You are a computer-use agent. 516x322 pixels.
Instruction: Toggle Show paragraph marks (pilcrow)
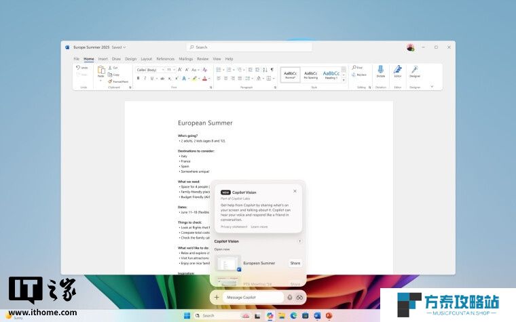click(272, 70)
